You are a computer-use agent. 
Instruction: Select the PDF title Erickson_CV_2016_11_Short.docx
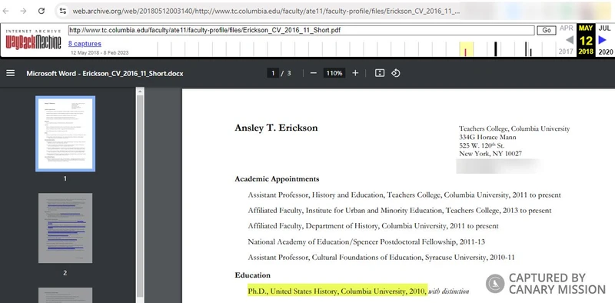coord(105,73)
